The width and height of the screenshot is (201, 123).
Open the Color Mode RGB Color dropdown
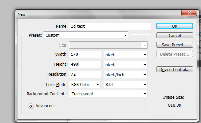(85, 84)
